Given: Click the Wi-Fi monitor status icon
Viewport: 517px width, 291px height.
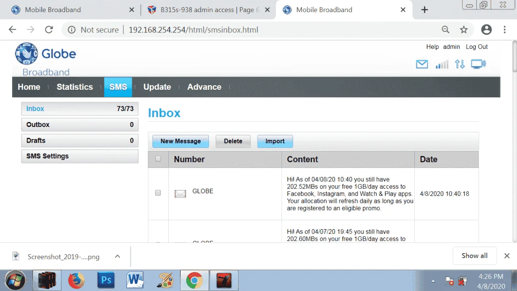Looking at the screenshot, I should (x=479, y=64).
